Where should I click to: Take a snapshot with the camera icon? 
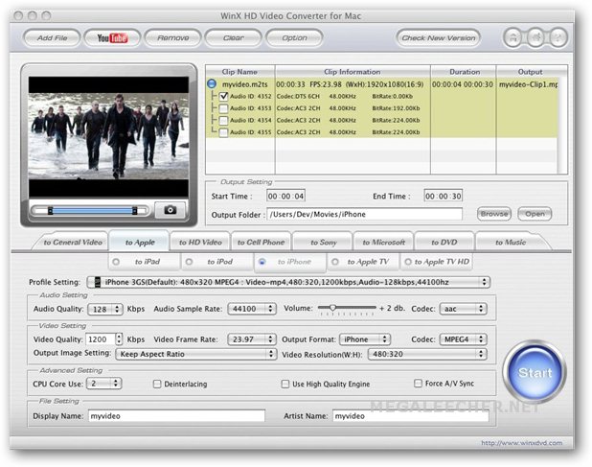click(x=171, y=210)
